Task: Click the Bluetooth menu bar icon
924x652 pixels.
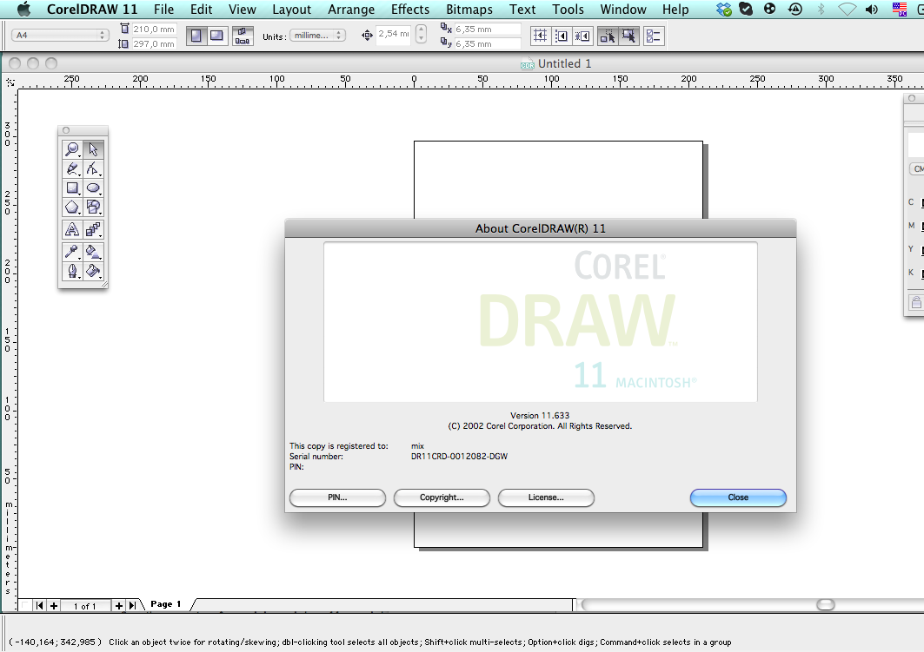Action: [821, 10]
